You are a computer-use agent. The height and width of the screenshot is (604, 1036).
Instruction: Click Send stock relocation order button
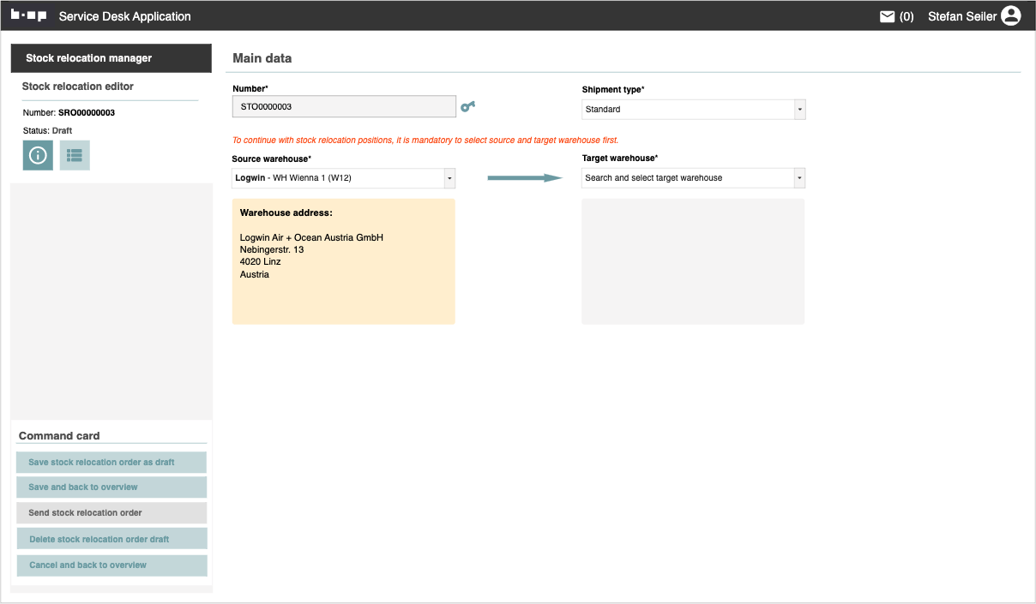(x=111, y=513)
